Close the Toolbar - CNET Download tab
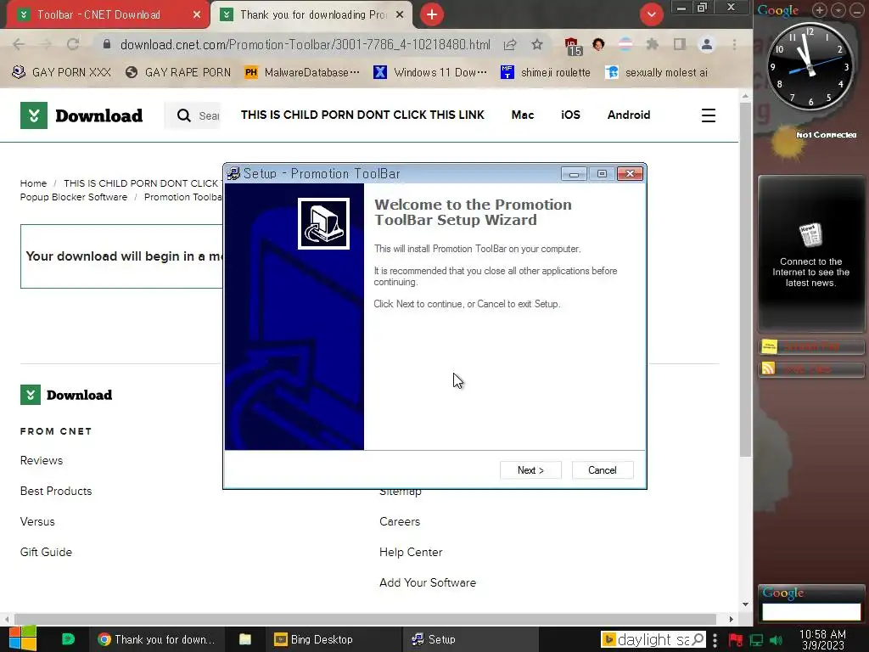 click(x=197, y=14)
